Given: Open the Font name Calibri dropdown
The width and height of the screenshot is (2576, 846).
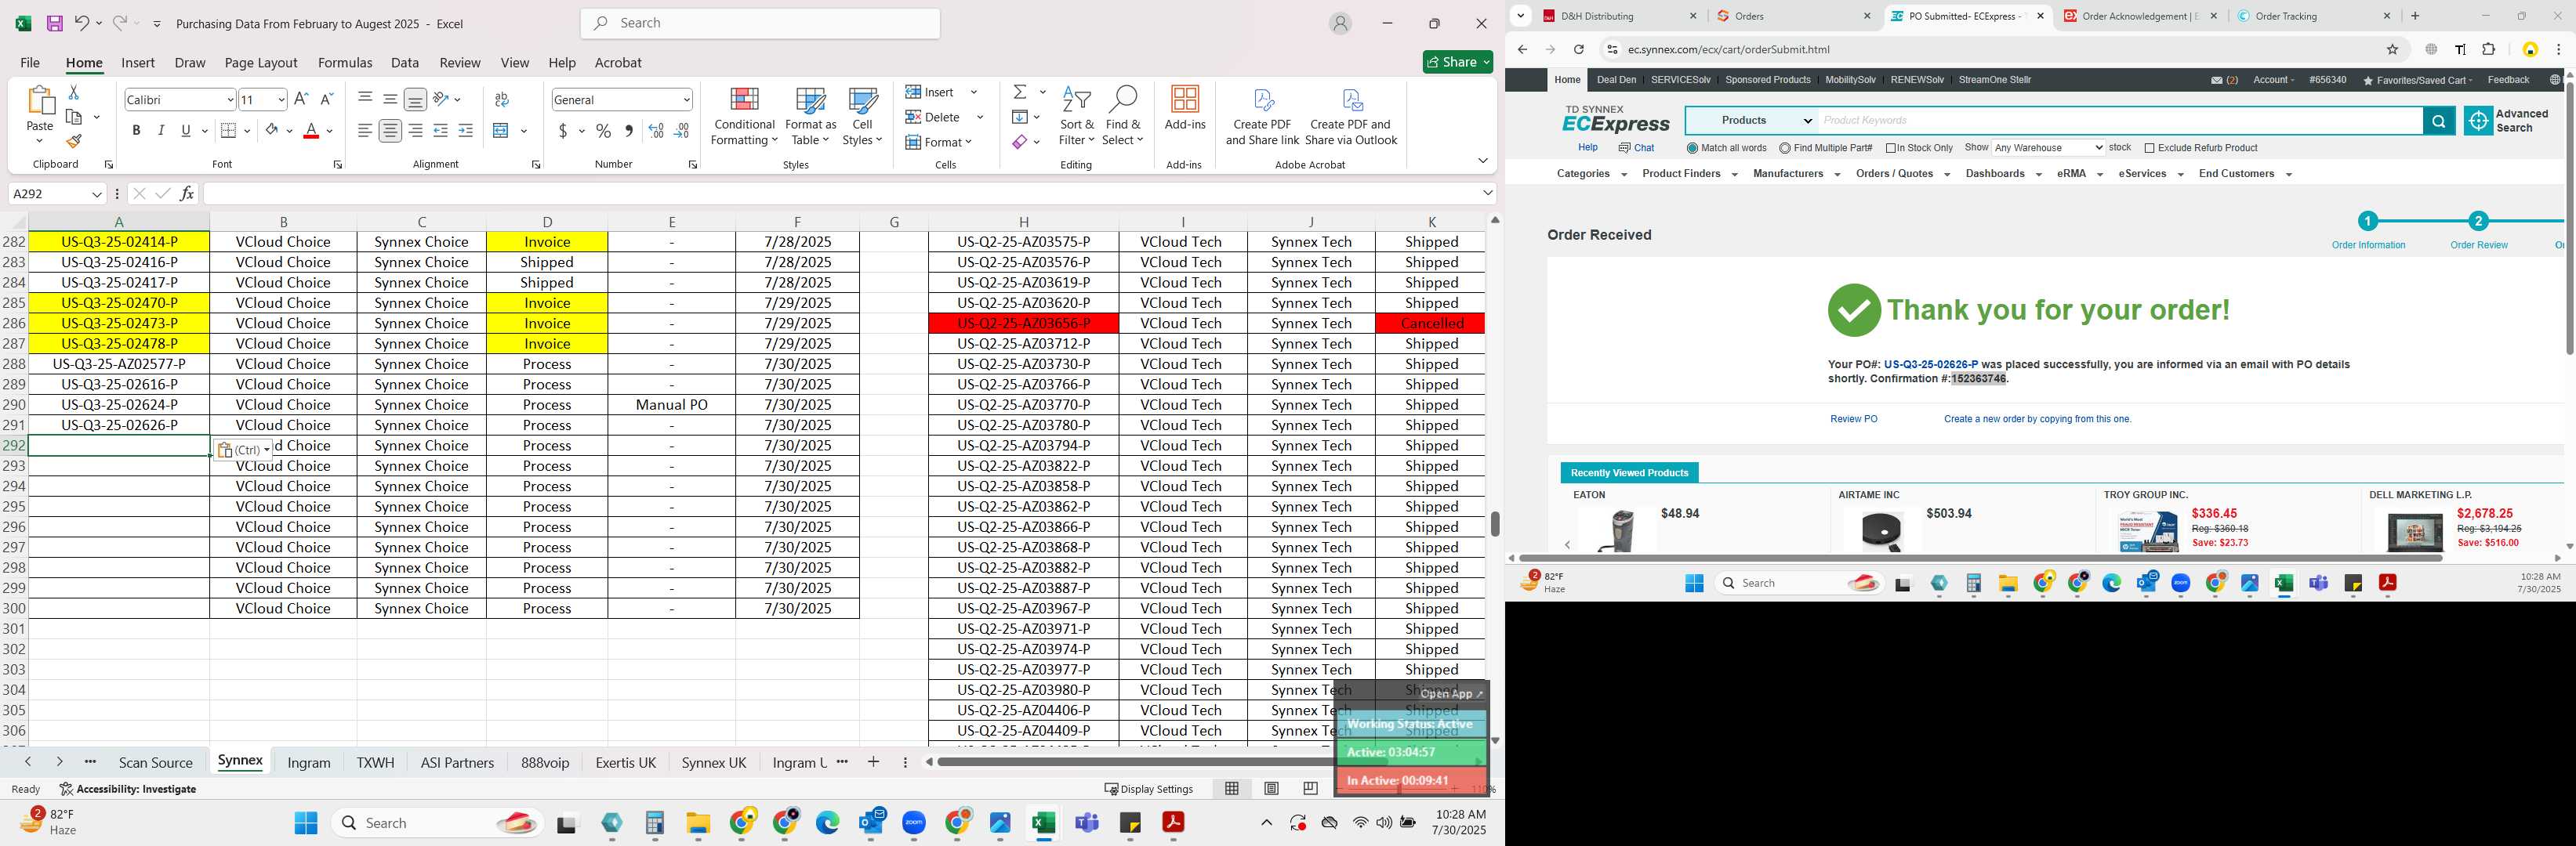Looking at the screenshot, I should tap(230, 99).
